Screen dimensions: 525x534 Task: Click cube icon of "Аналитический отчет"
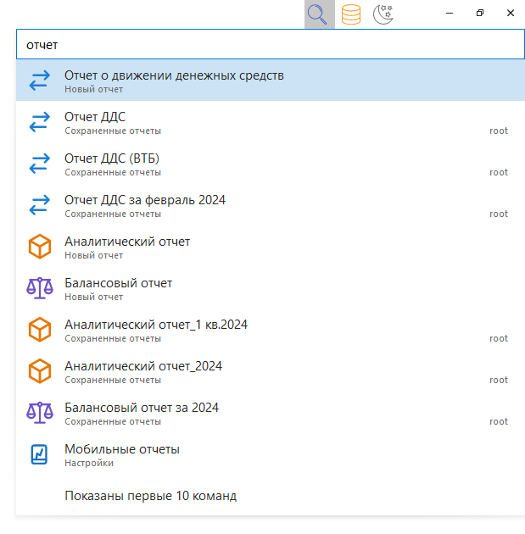(x=40, y=247)
